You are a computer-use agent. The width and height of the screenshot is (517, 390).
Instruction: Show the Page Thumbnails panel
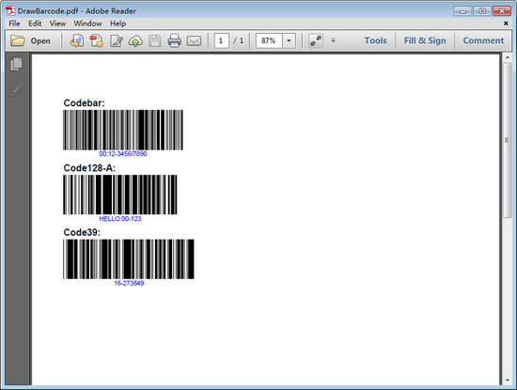pyautogui.click(x=16, y=64)
